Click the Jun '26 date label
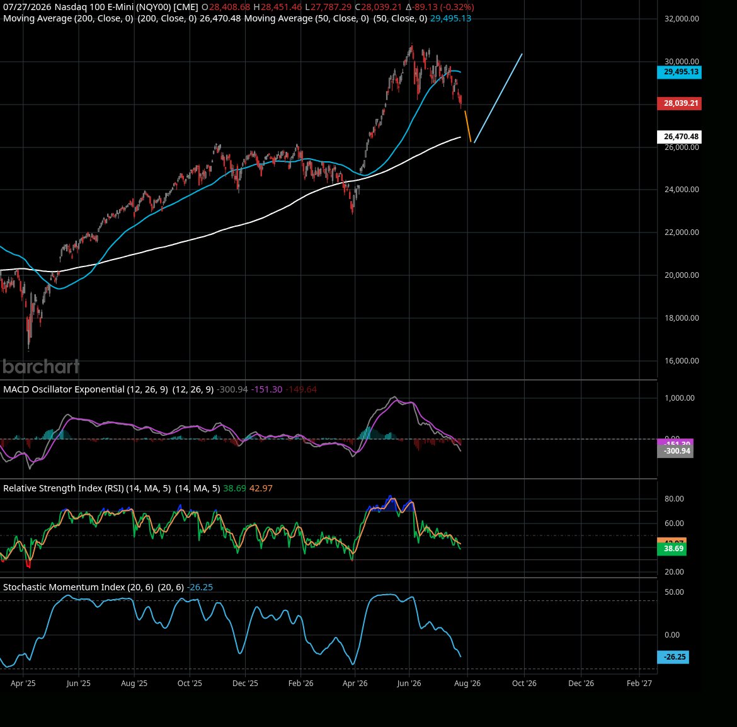The image size is (737, 727). coord(409,684)
